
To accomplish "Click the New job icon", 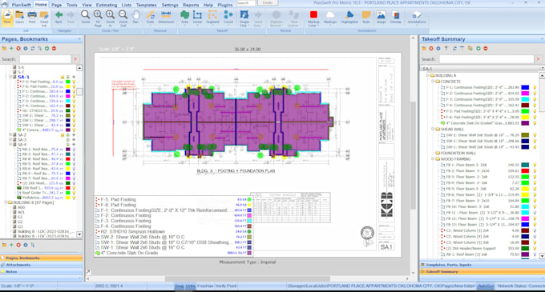I will point(7,17).
